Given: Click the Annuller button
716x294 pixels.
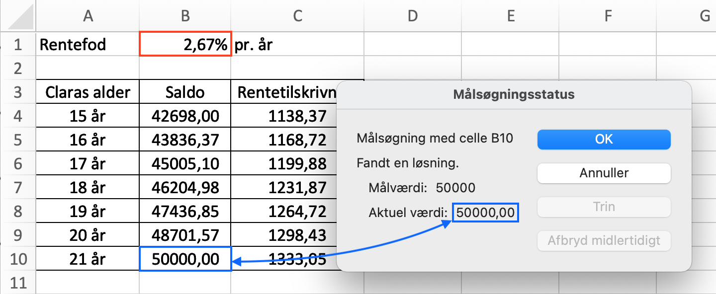Looking at the screenshot, I should (604, 173).
